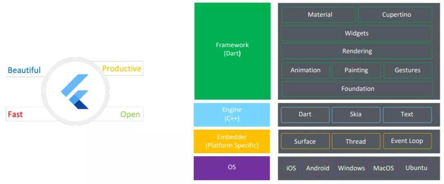Click the Beautiful label
This screenshot has width=444, height=184.
(x=24, y=70)
